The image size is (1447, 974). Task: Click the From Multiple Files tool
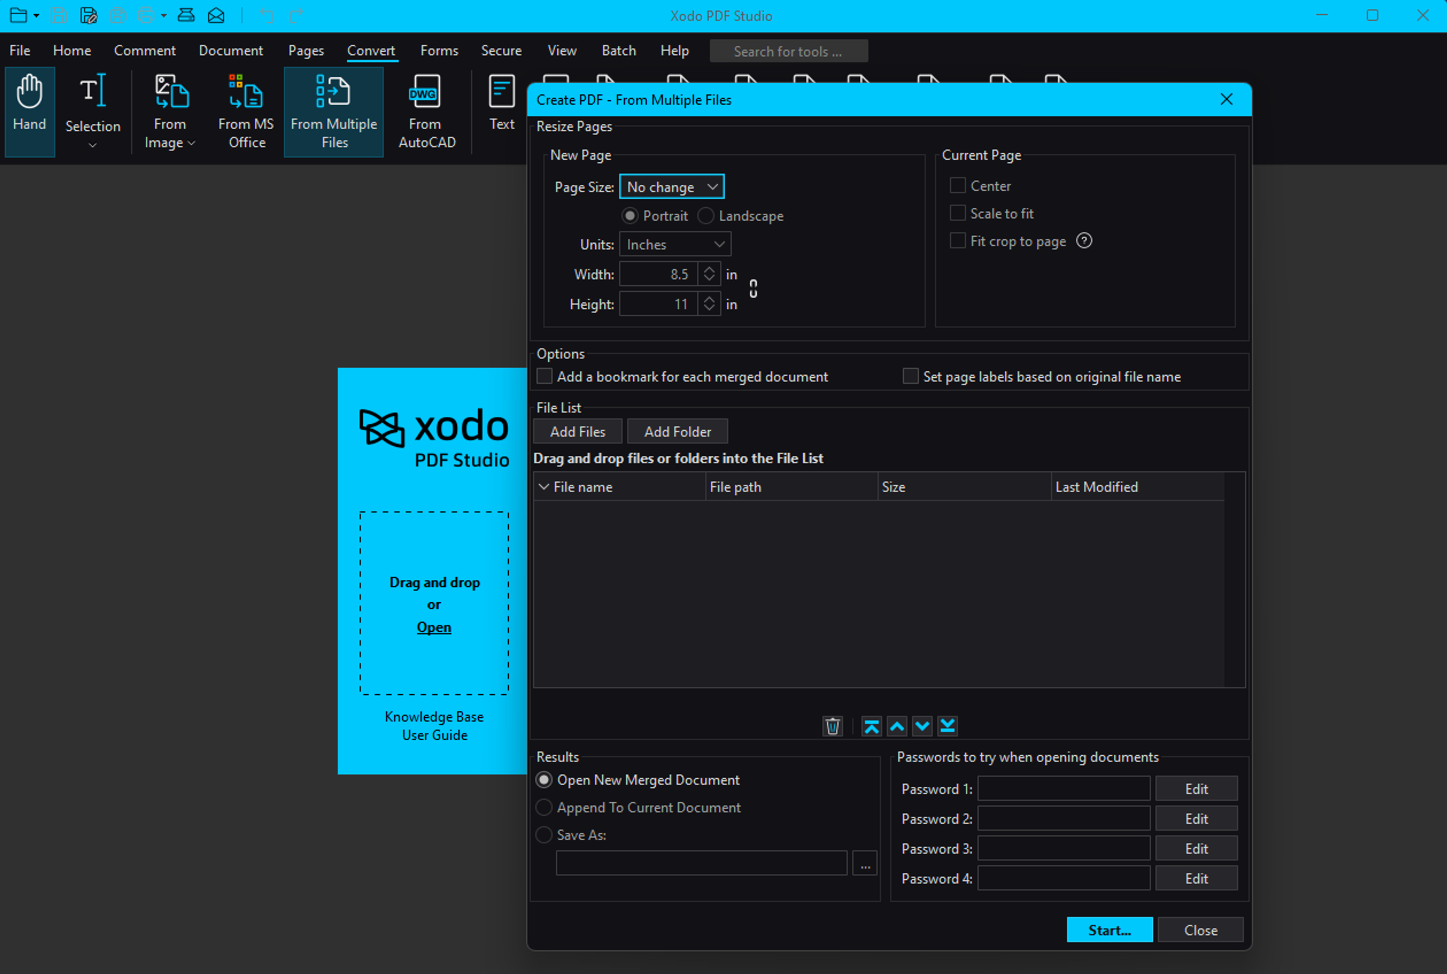pyautogui.click(x=333, y=112)
